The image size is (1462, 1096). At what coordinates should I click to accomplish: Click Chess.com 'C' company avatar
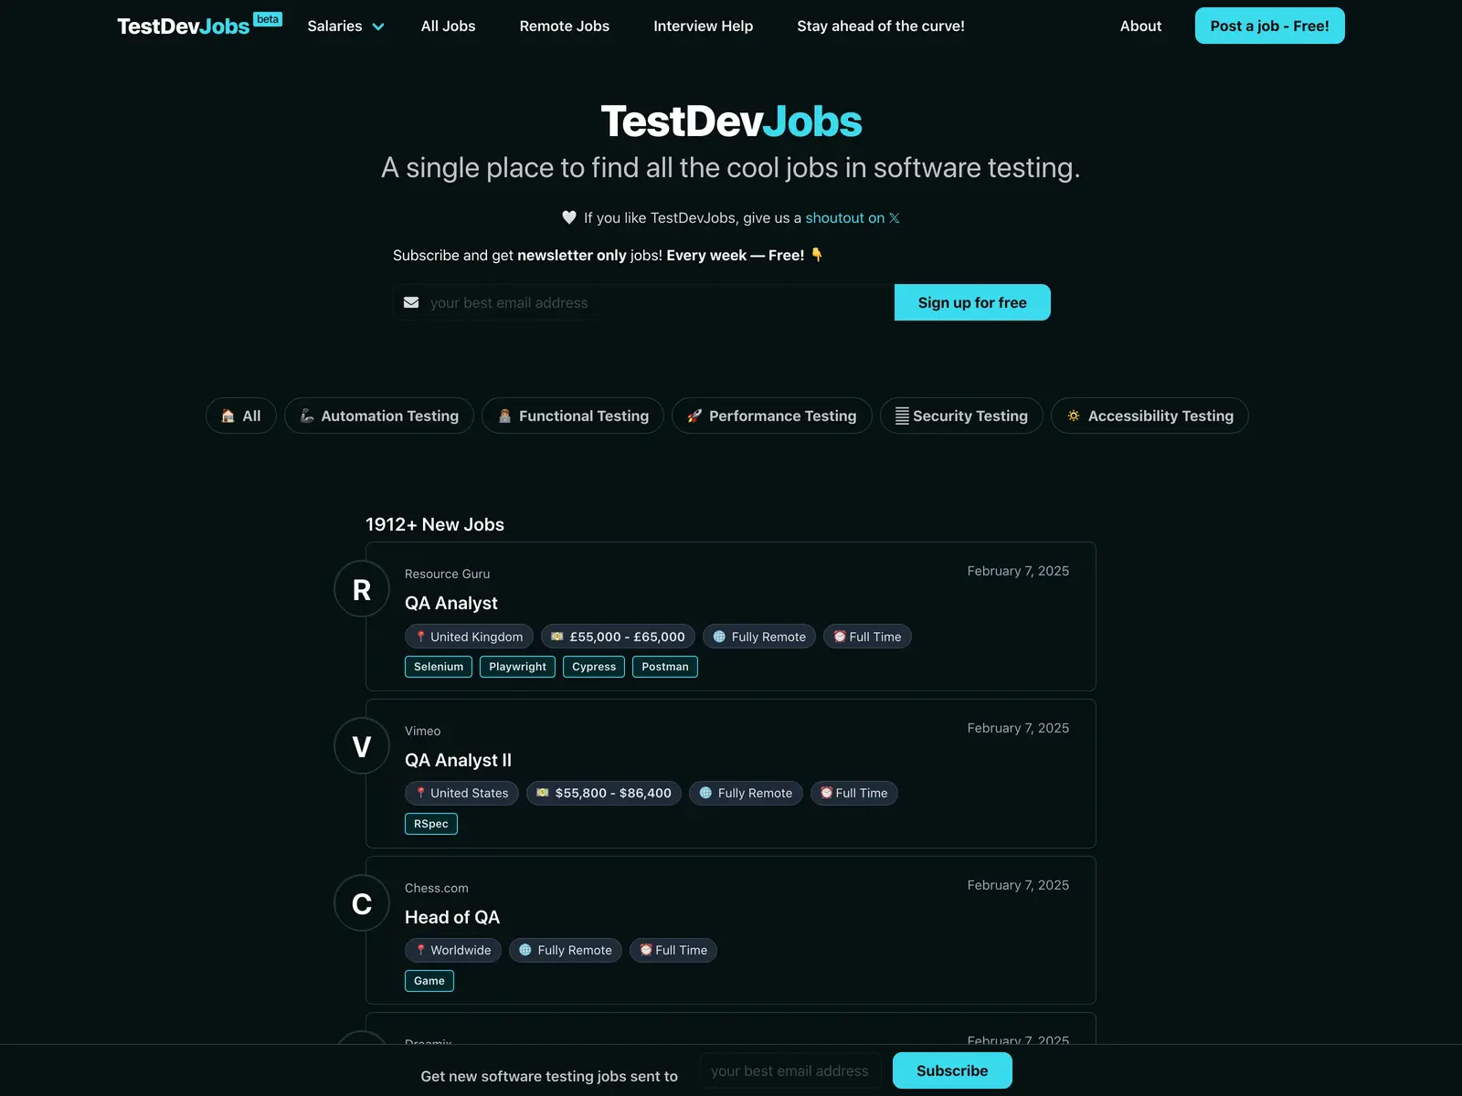tap(362, 903)
